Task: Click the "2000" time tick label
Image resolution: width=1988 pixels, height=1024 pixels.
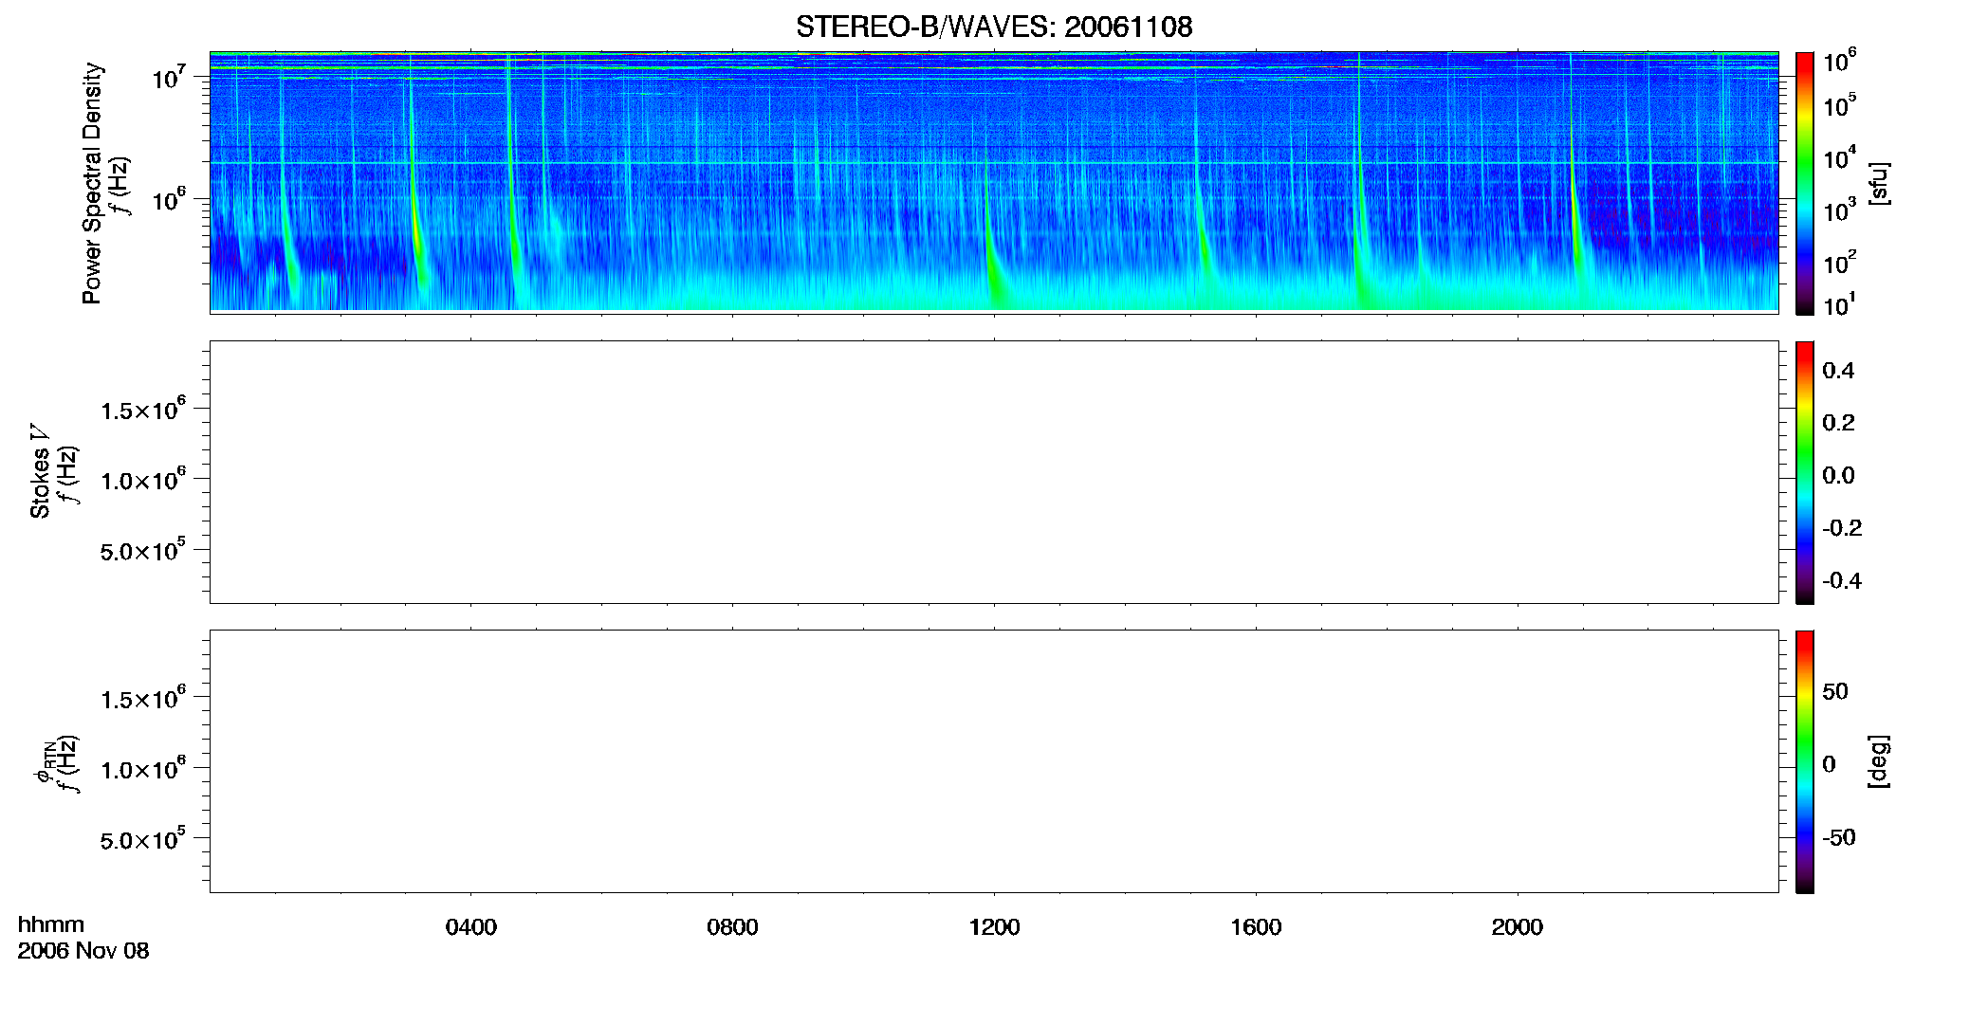Action: click(1518, 927)
